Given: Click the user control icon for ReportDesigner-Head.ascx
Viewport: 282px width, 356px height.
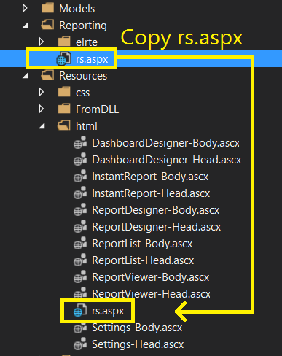Looking at the screenshot, I should pos(80,226).
